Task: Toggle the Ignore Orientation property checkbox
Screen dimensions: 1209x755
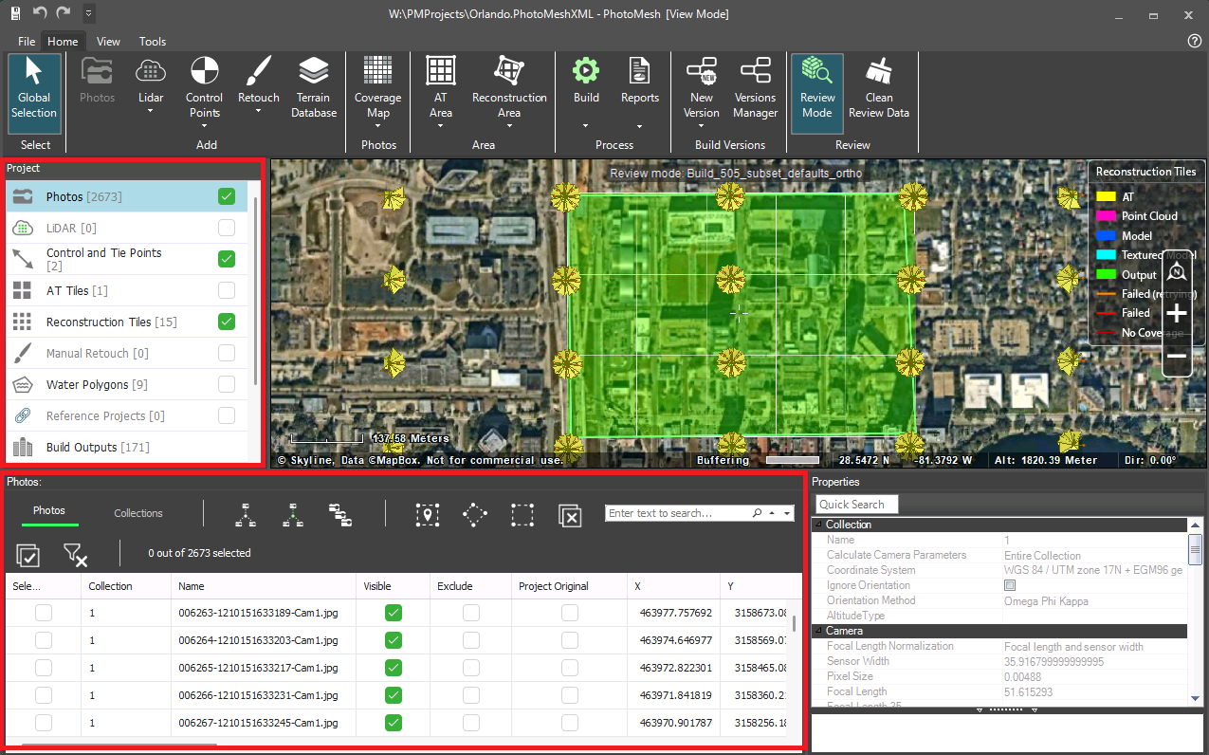Action: tap(1010, 585)
